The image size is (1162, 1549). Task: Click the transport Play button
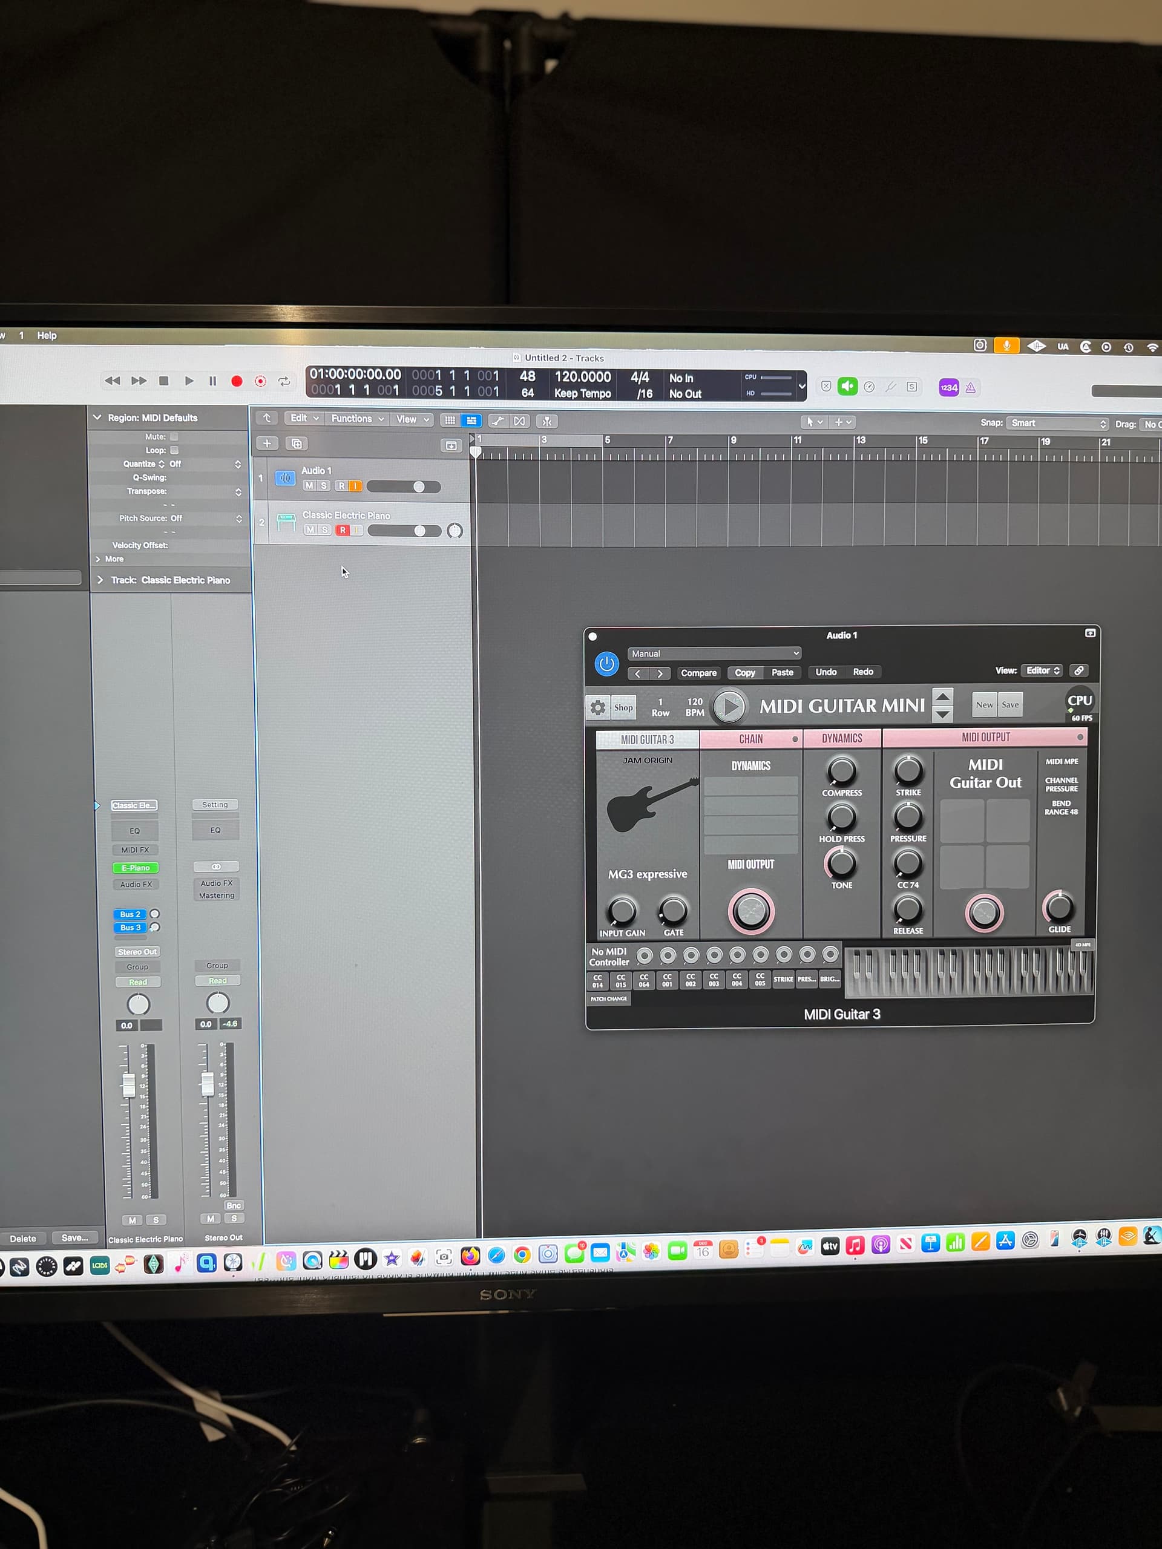coord(188,381)
